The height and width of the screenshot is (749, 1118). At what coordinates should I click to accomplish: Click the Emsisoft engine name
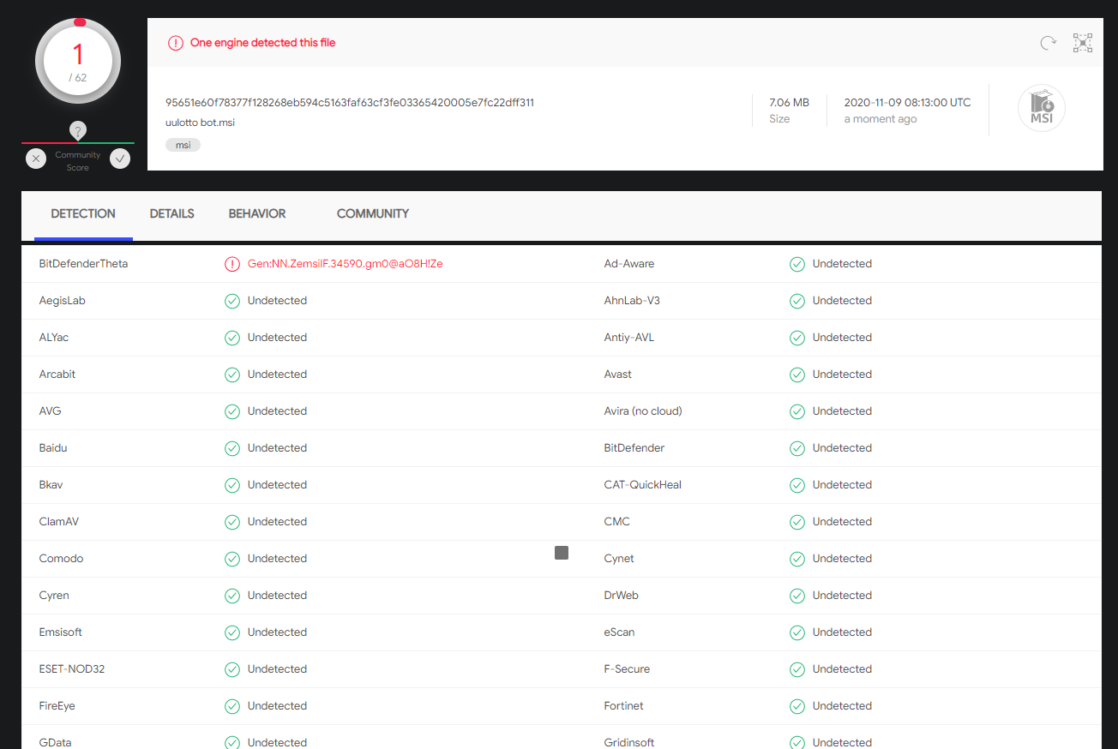(62, 632)
